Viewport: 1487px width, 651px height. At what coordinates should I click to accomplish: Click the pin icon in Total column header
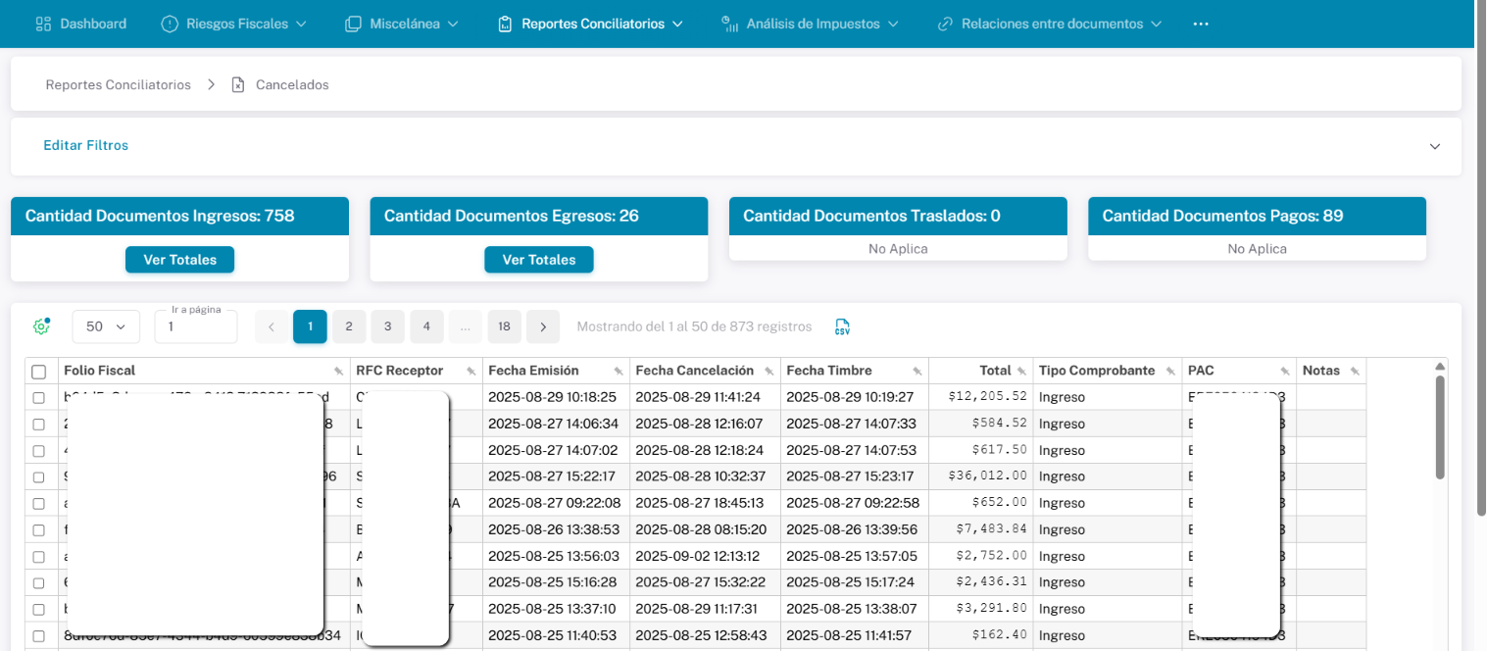click(1021, 372)
